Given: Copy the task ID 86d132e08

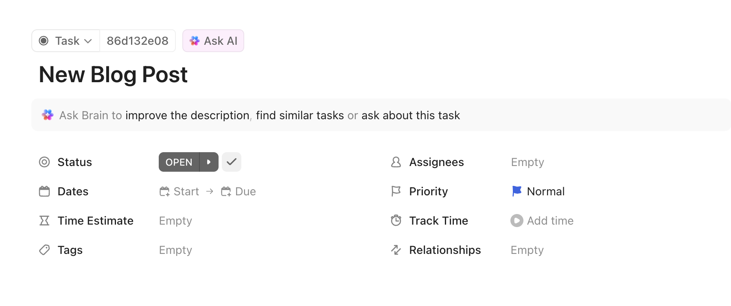Looking at the screenshot, I should point(137,40).
